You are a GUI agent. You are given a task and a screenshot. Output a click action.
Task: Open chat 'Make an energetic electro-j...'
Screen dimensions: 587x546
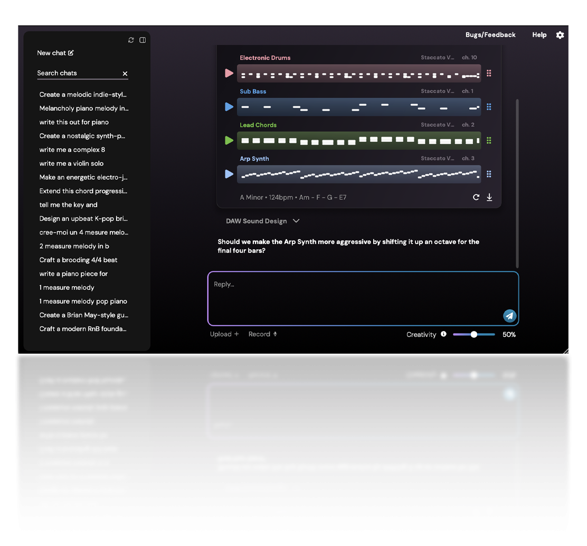coord(83,178)
